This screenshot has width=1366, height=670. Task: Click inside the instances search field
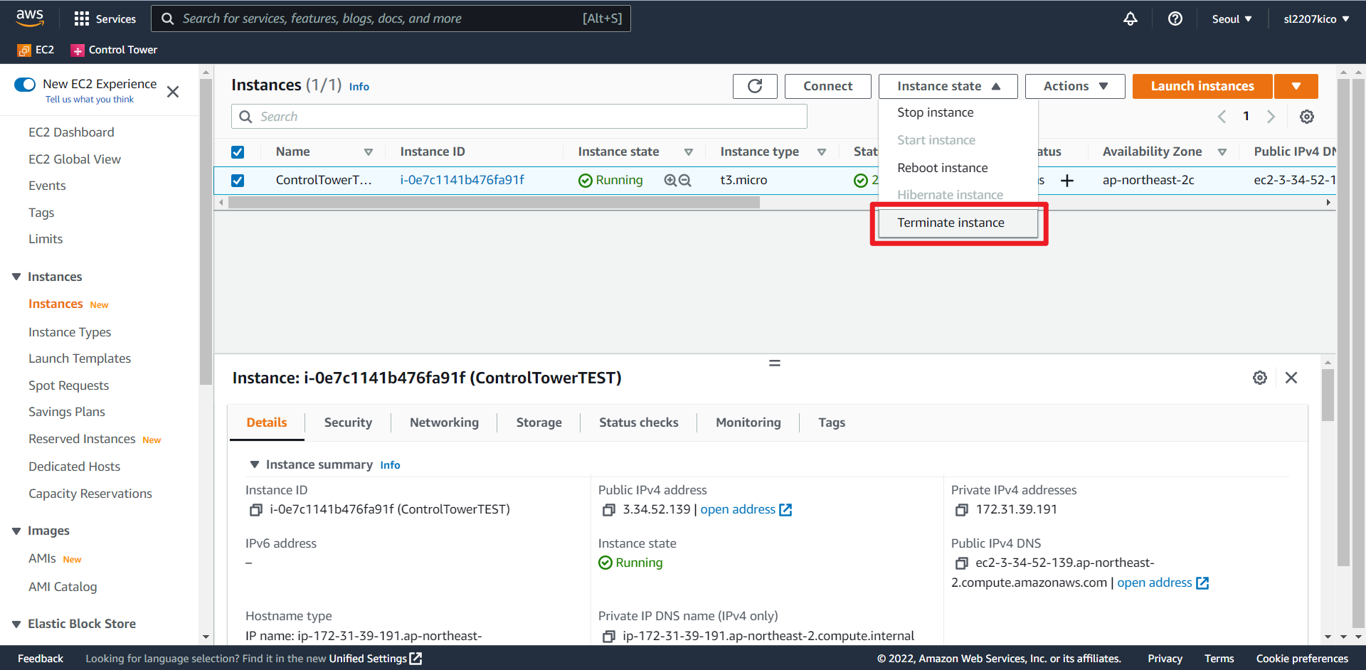[x=518, y=116]
